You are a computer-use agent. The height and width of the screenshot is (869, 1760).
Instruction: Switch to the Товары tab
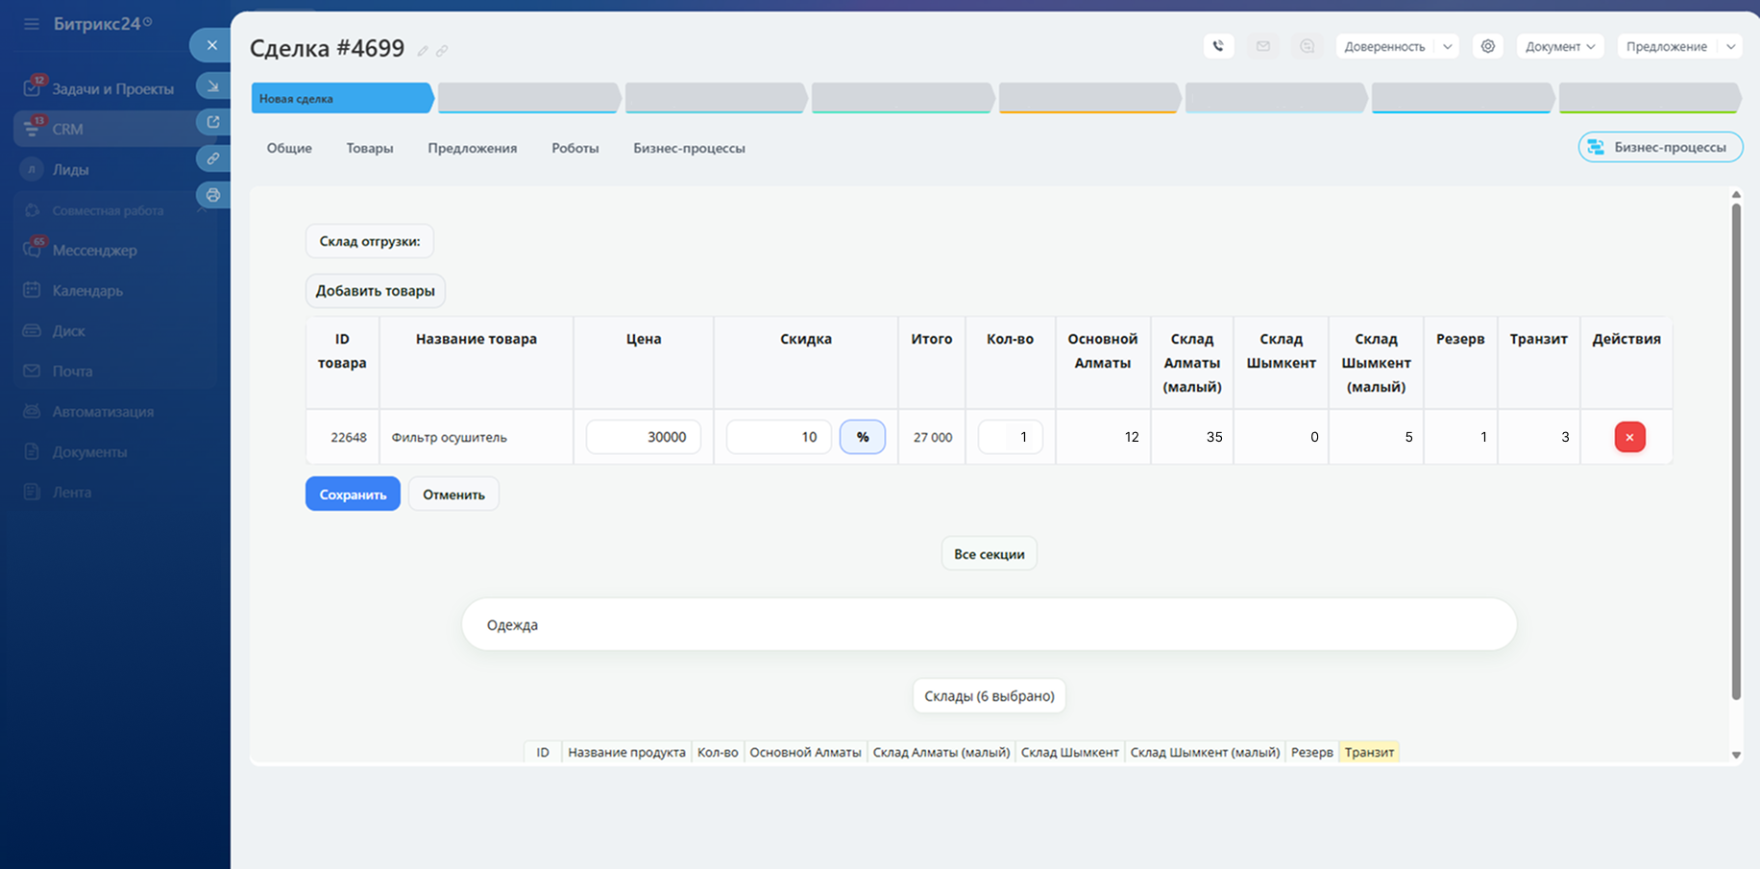pyautogui.click(x=369, y=148)
